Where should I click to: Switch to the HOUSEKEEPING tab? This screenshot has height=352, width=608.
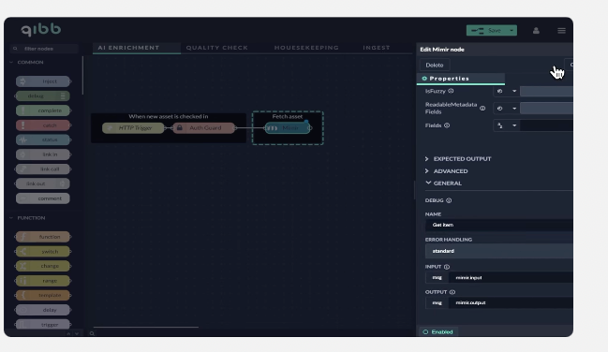(x=306, y=48)
